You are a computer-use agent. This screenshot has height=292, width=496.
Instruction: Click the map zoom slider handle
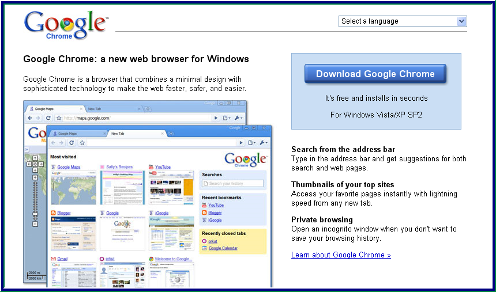click(35, 214)
